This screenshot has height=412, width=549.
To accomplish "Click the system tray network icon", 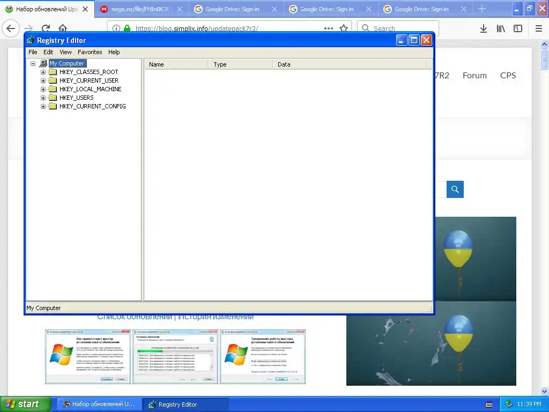I will (509, 404).
